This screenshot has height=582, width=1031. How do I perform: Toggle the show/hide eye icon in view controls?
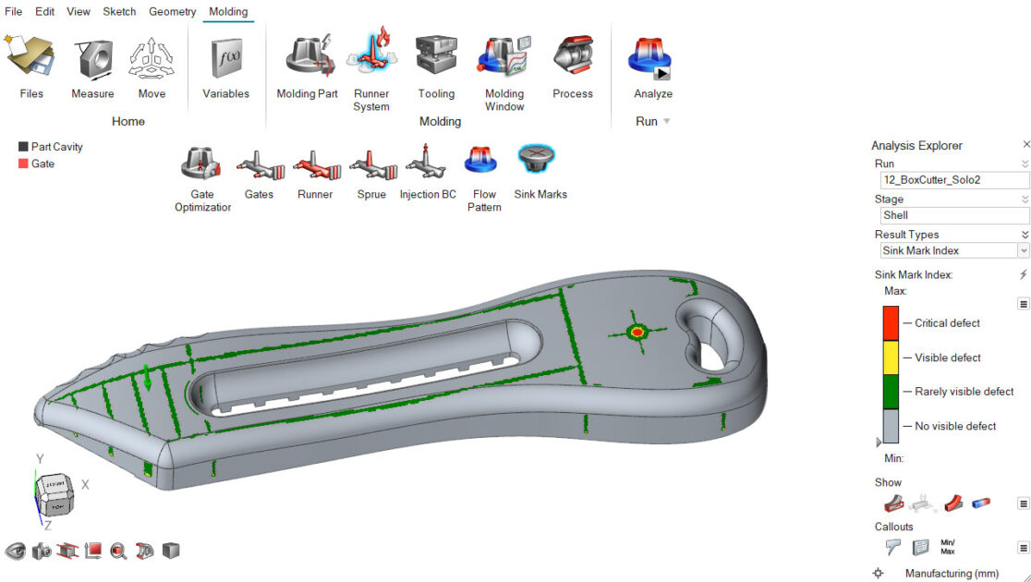tap(16, 551)
